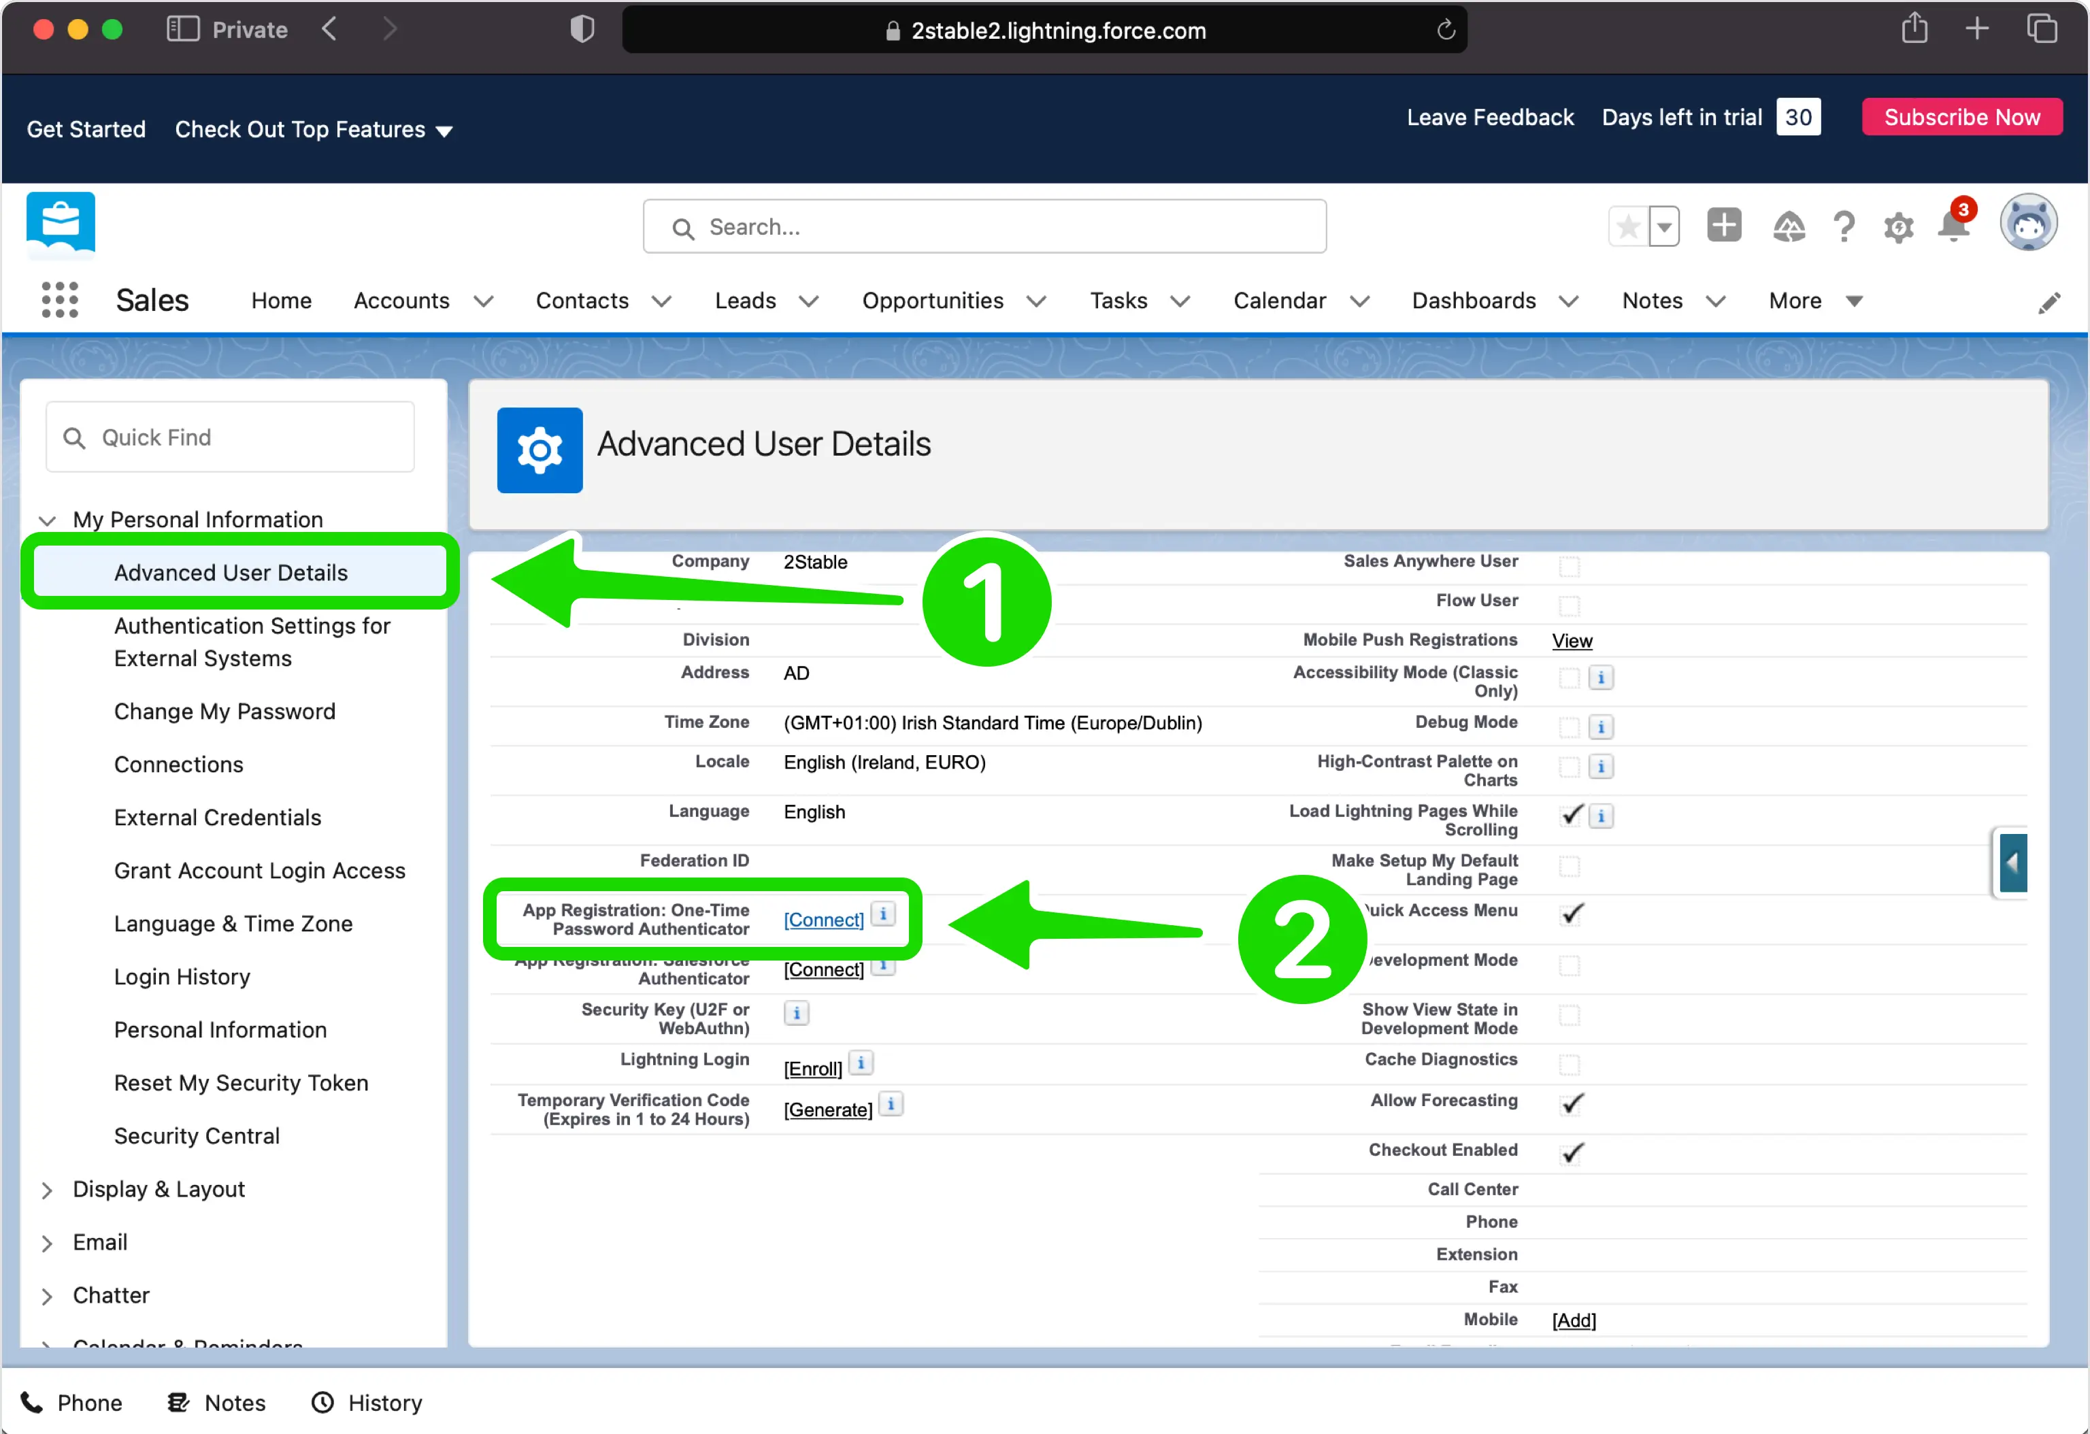Open Check Out Top Features dropdown
2090x1434 pixels.
click(x=313, y=129)
